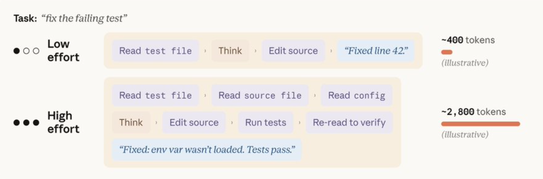
Task: Click the Think chip in High effort panel
Action: (131, 122)
